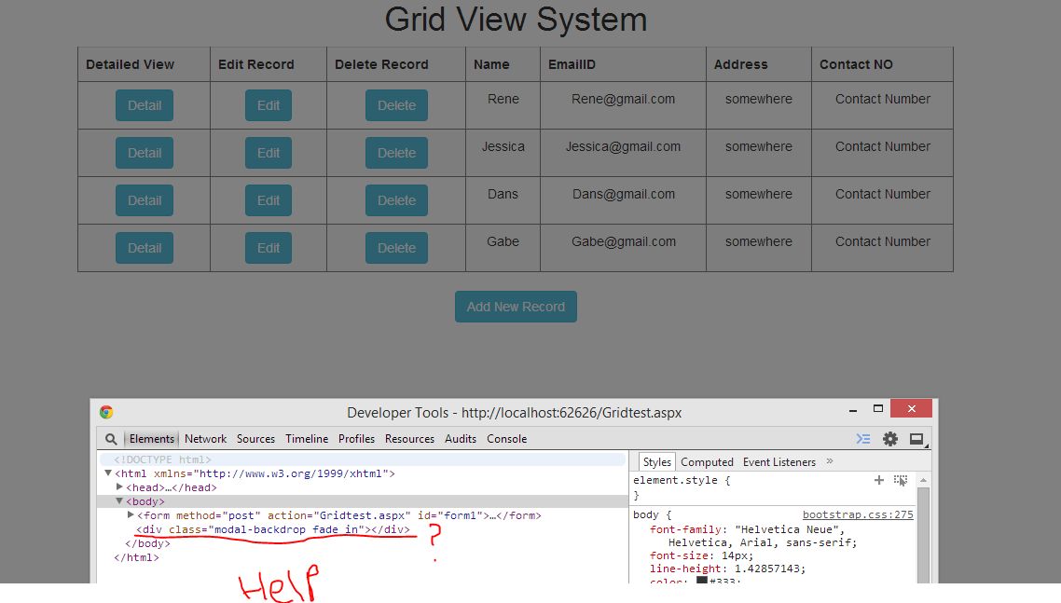Image resolution: width=1061 pixels, height=603 pixels.
Task: Collapse the html node in Elements tree
Action: pyautogui.click(x=108, y=473)
